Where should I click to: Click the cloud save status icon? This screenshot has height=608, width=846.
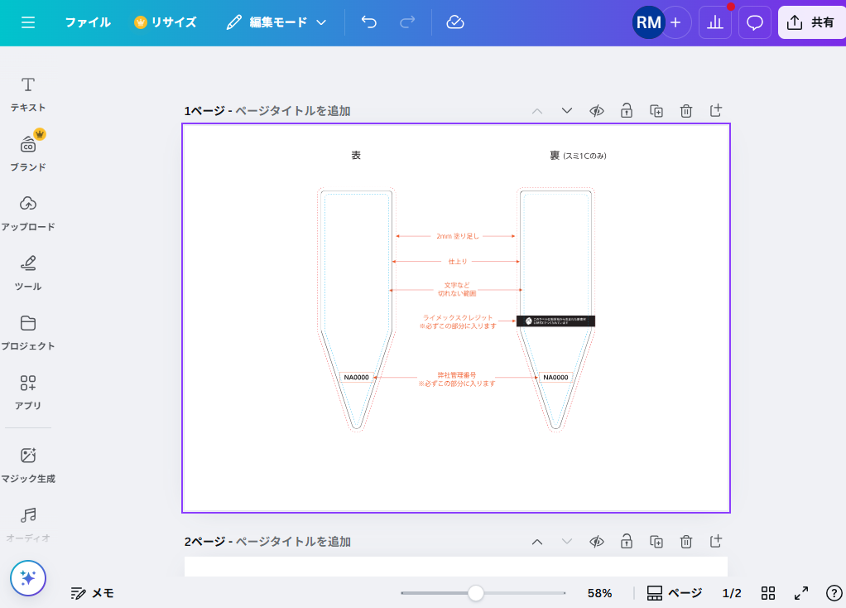pyautogui.click(x=455, y=22)
